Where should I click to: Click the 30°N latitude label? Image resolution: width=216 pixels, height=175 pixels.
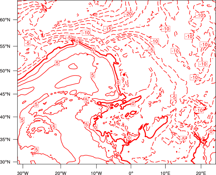pos(5,162)
